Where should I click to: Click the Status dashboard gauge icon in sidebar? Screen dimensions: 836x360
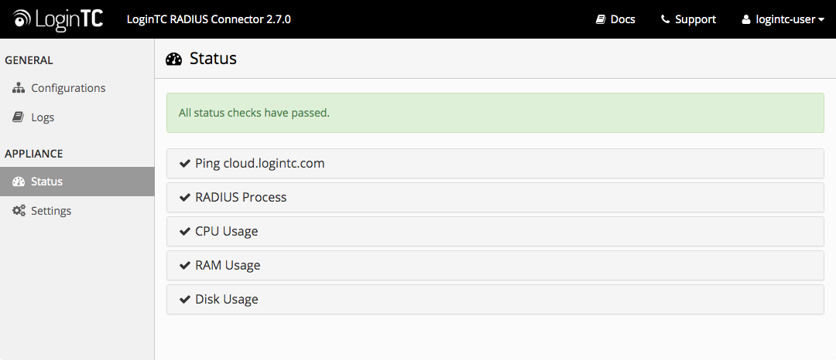pyautogui.click(x=19, y=182)
